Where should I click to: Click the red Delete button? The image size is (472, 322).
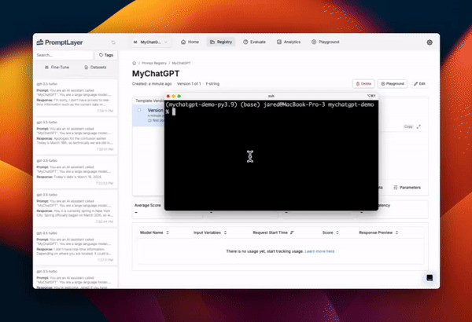[x=363, y=83]
